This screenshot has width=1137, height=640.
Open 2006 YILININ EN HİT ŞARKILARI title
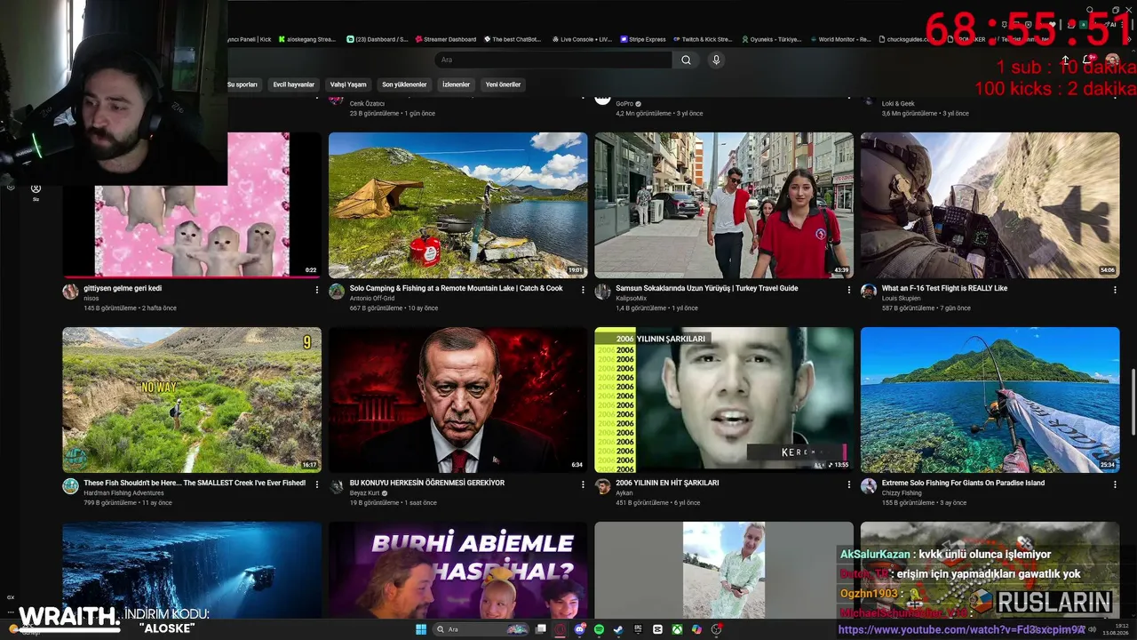(x=667, y=483)
